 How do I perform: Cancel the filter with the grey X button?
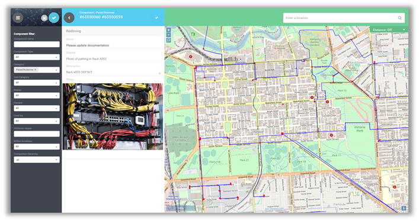pos(44,18)
